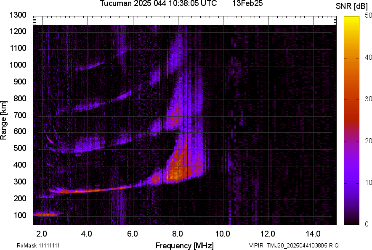The image size is (372, 250).
Task: Click the bright E-layer echo near 100 km
Action: pyautogui.click(x=46, y=215)
